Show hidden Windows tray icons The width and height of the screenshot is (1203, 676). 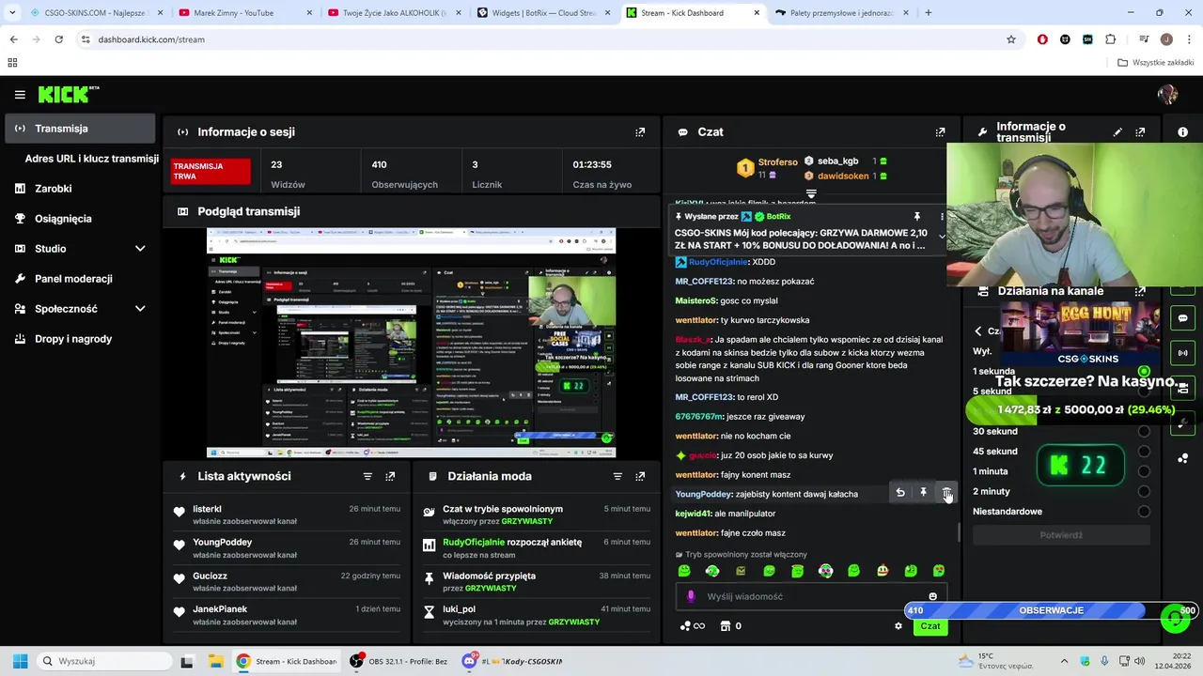[1064, 661]
